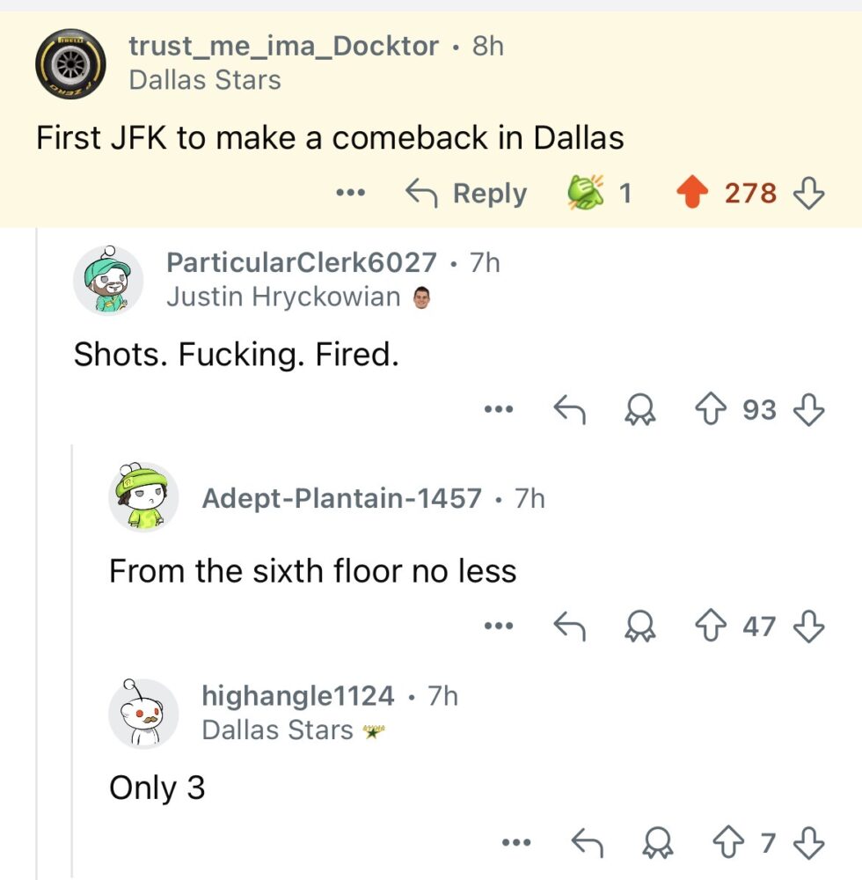
Task: View trust_me_ima_Docktor's tire avatar
Action: click(70, 64)
